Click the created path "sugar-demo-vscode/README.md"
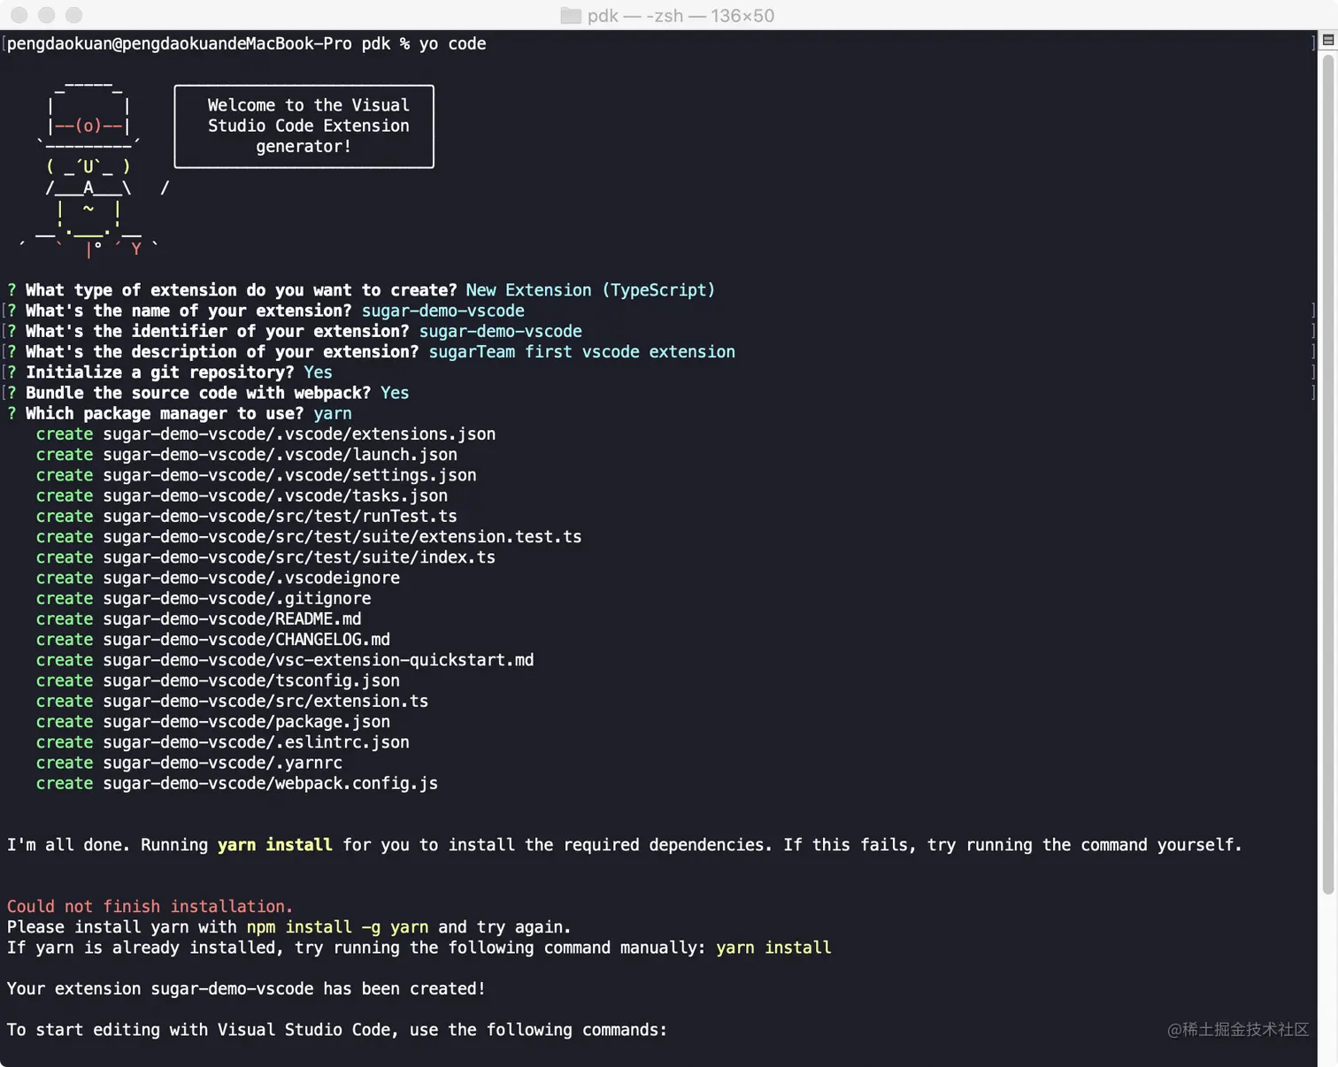This screenshot has height=1067, width=1338. click(x=232, y=618)
